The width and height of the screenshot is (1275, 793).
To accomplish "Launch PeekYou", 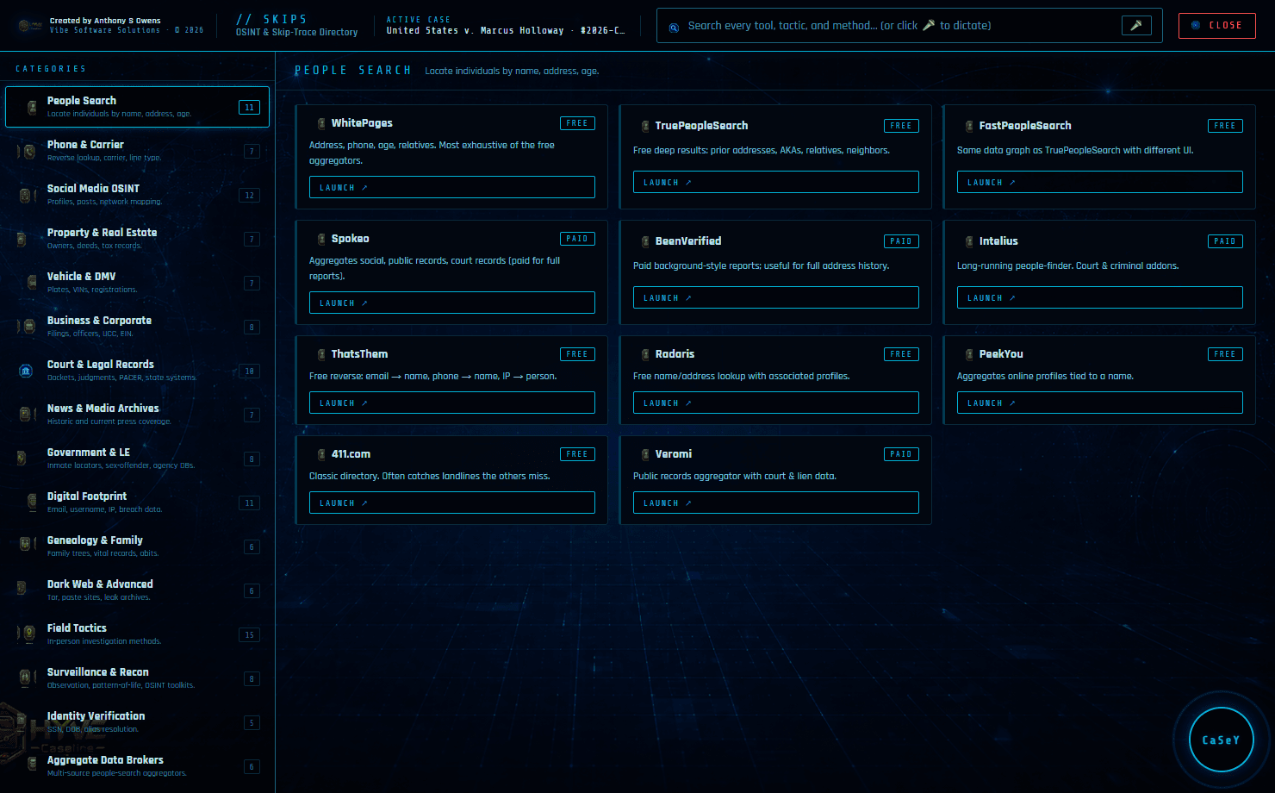I will tap(1100, 403).
